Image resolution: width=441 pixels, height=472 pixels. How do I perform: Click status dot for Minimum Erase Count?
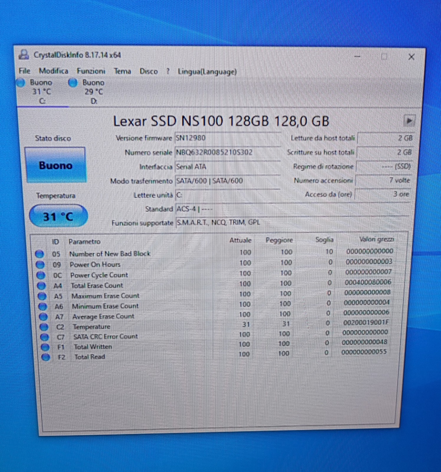(43, 306)
